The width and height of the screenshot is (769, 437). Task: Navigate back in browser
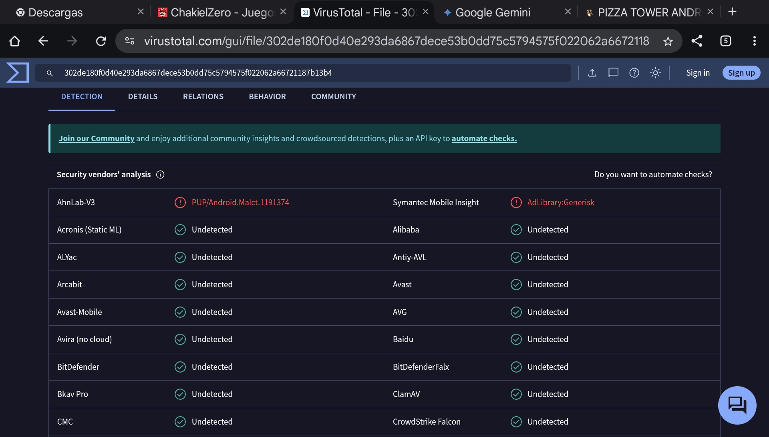[x=43, y=41]
